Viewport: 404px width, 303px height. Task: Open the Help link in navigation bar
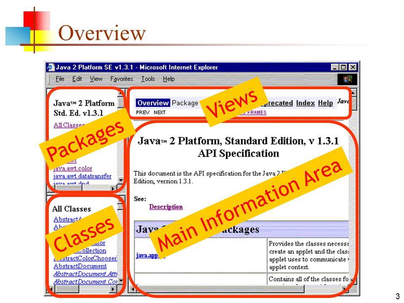pyautogui.click(x=325, y=103)
